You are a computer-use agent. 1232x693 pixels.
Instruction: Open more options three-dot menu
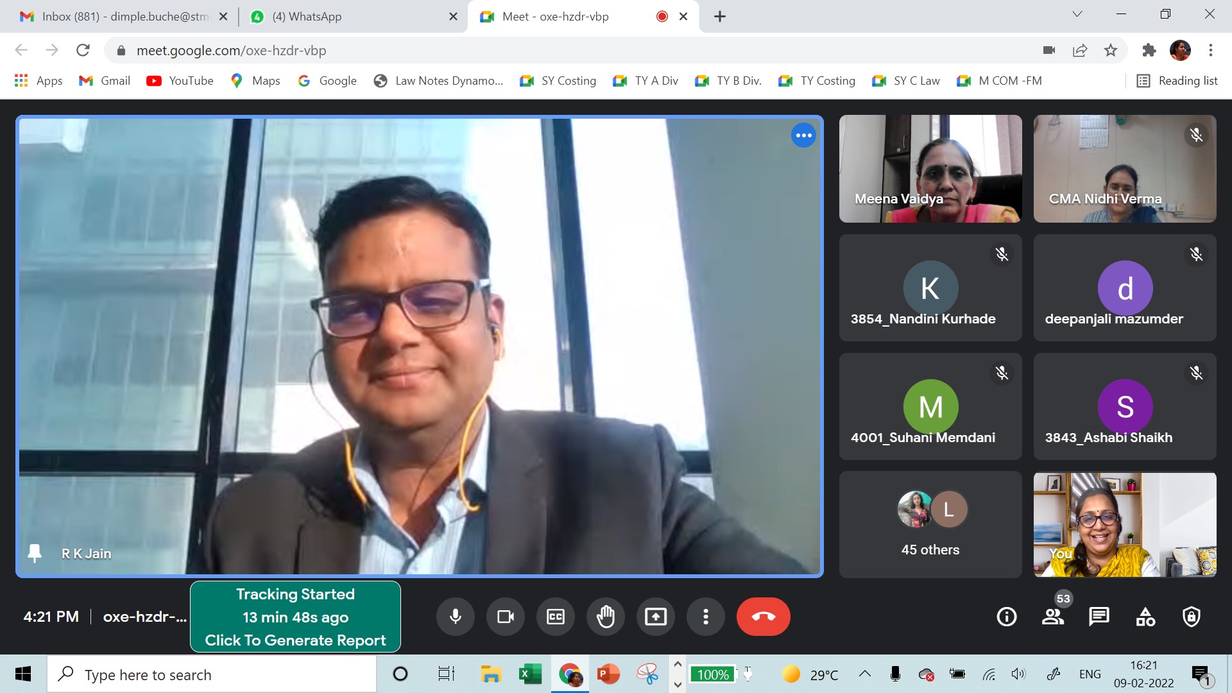coord(705,617)
